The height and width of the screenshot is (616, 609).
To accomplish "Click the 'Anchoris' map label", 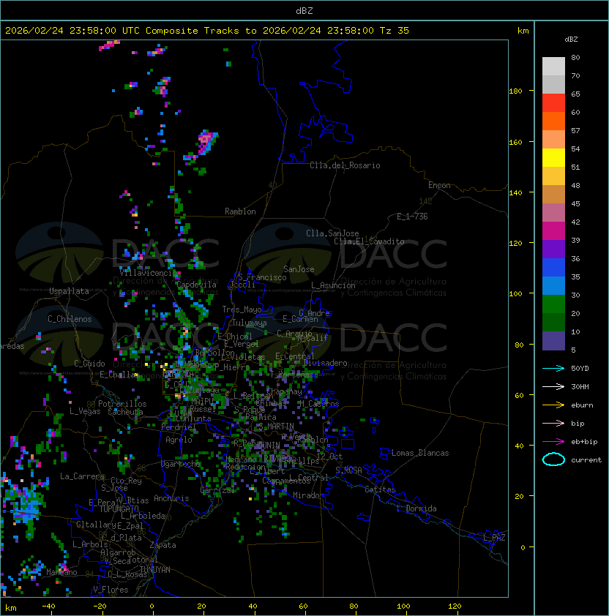I will [171, 498].
